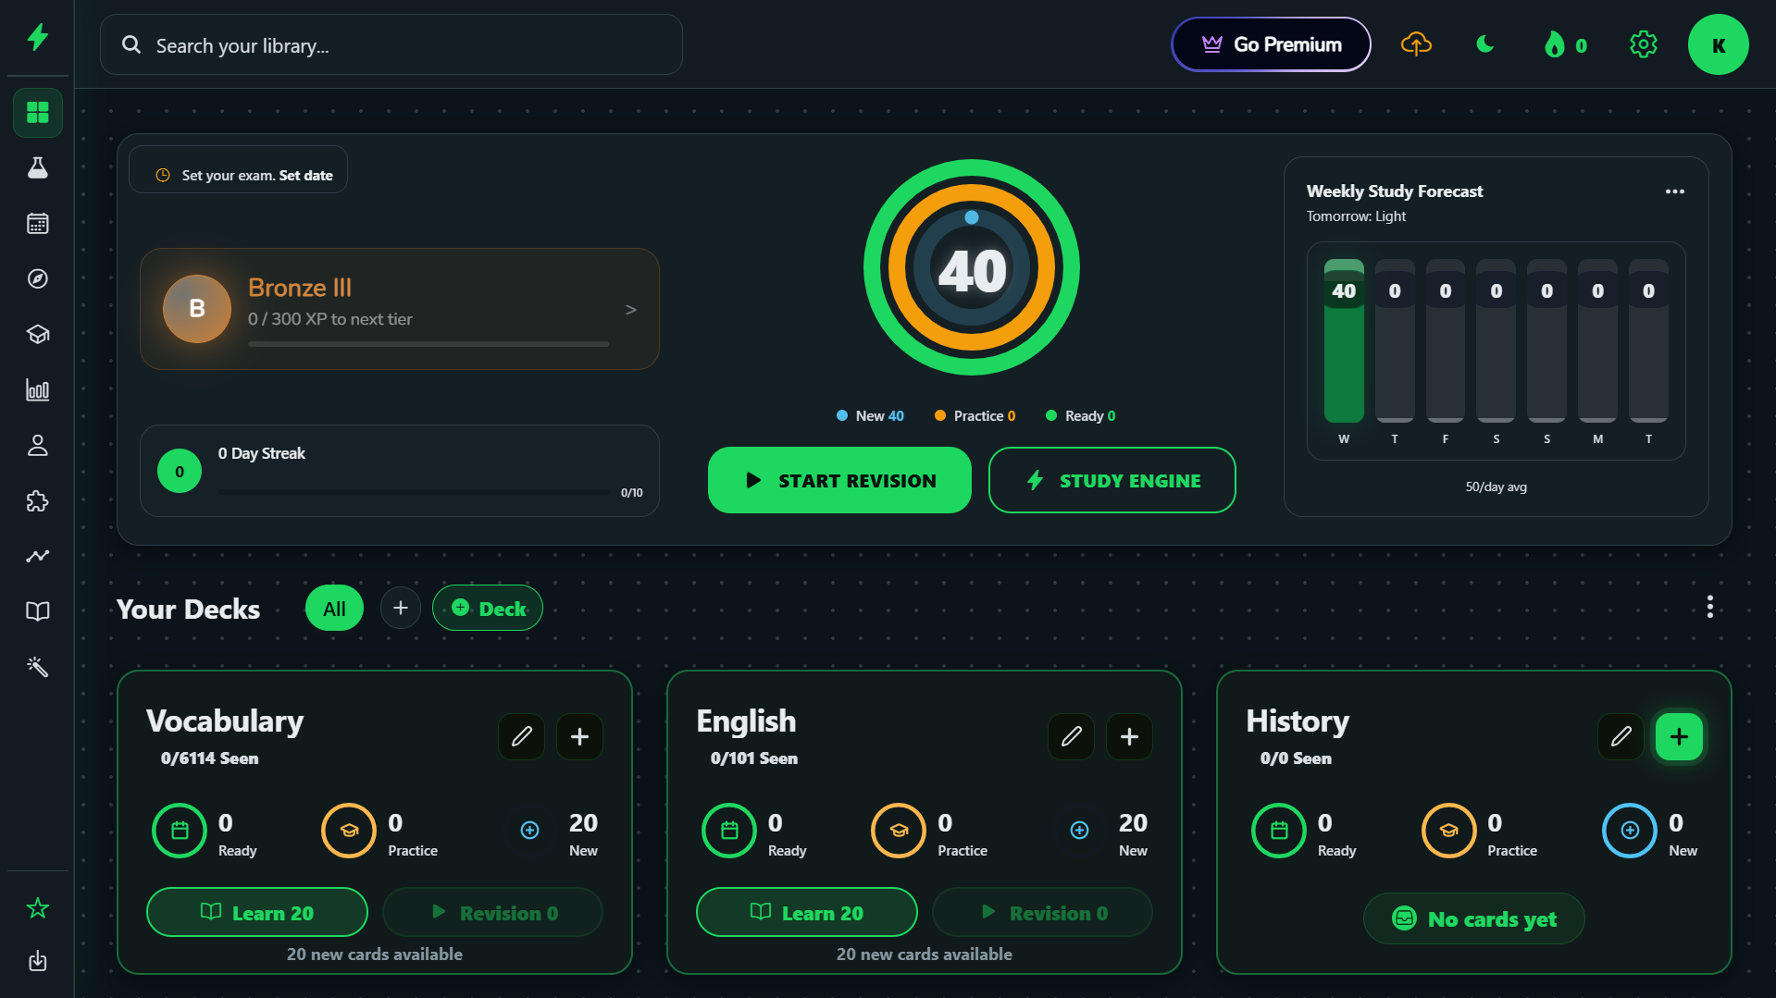Screen dimensions: 1776x998
Task: Click the Set date exam link
Action: pyautogui.click(x=305, y=175)
